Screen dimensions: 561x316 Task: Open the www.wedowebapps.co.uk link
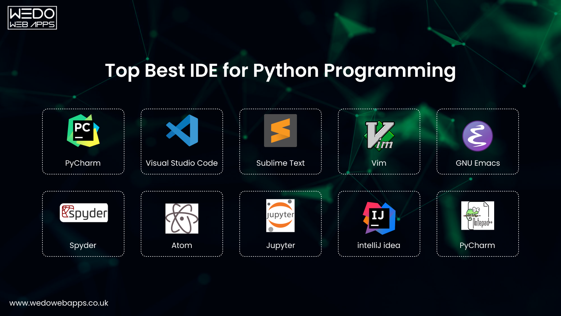59,303
